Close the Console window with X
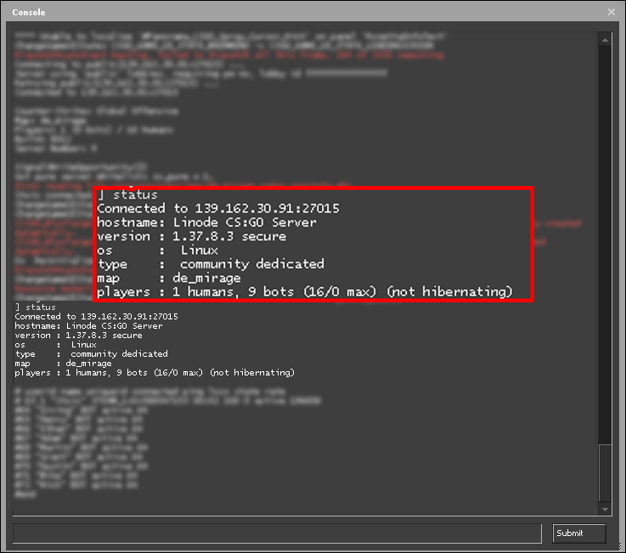 [x=612, y=12]
